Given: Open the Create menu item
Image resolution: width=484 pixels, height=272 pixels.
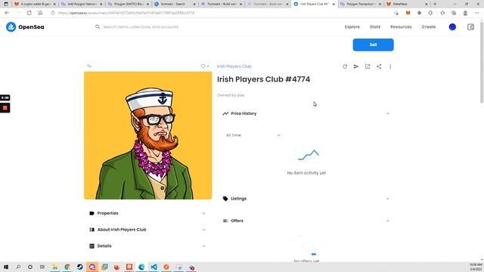Looking at the screenshot, I should tap(429, 27).
